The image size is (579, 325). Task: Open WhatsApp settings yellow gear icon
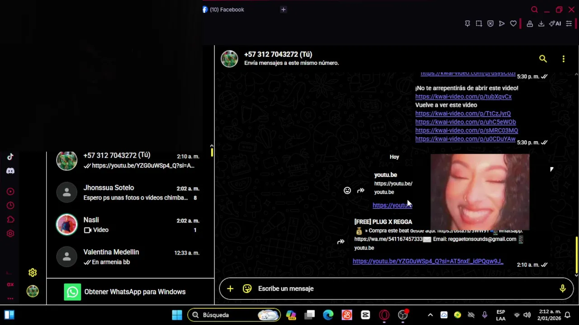(x=33, y=273)
